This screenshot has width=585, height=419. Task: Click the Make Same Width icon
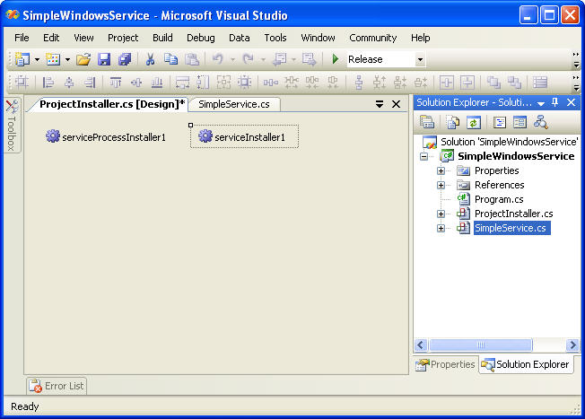tap(182, 82)
